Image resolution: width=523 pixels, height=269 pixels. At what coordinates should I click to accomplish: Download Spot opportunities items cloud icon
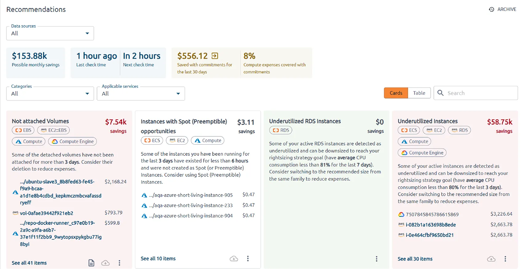pyautogui.click(x=234, y=259)
